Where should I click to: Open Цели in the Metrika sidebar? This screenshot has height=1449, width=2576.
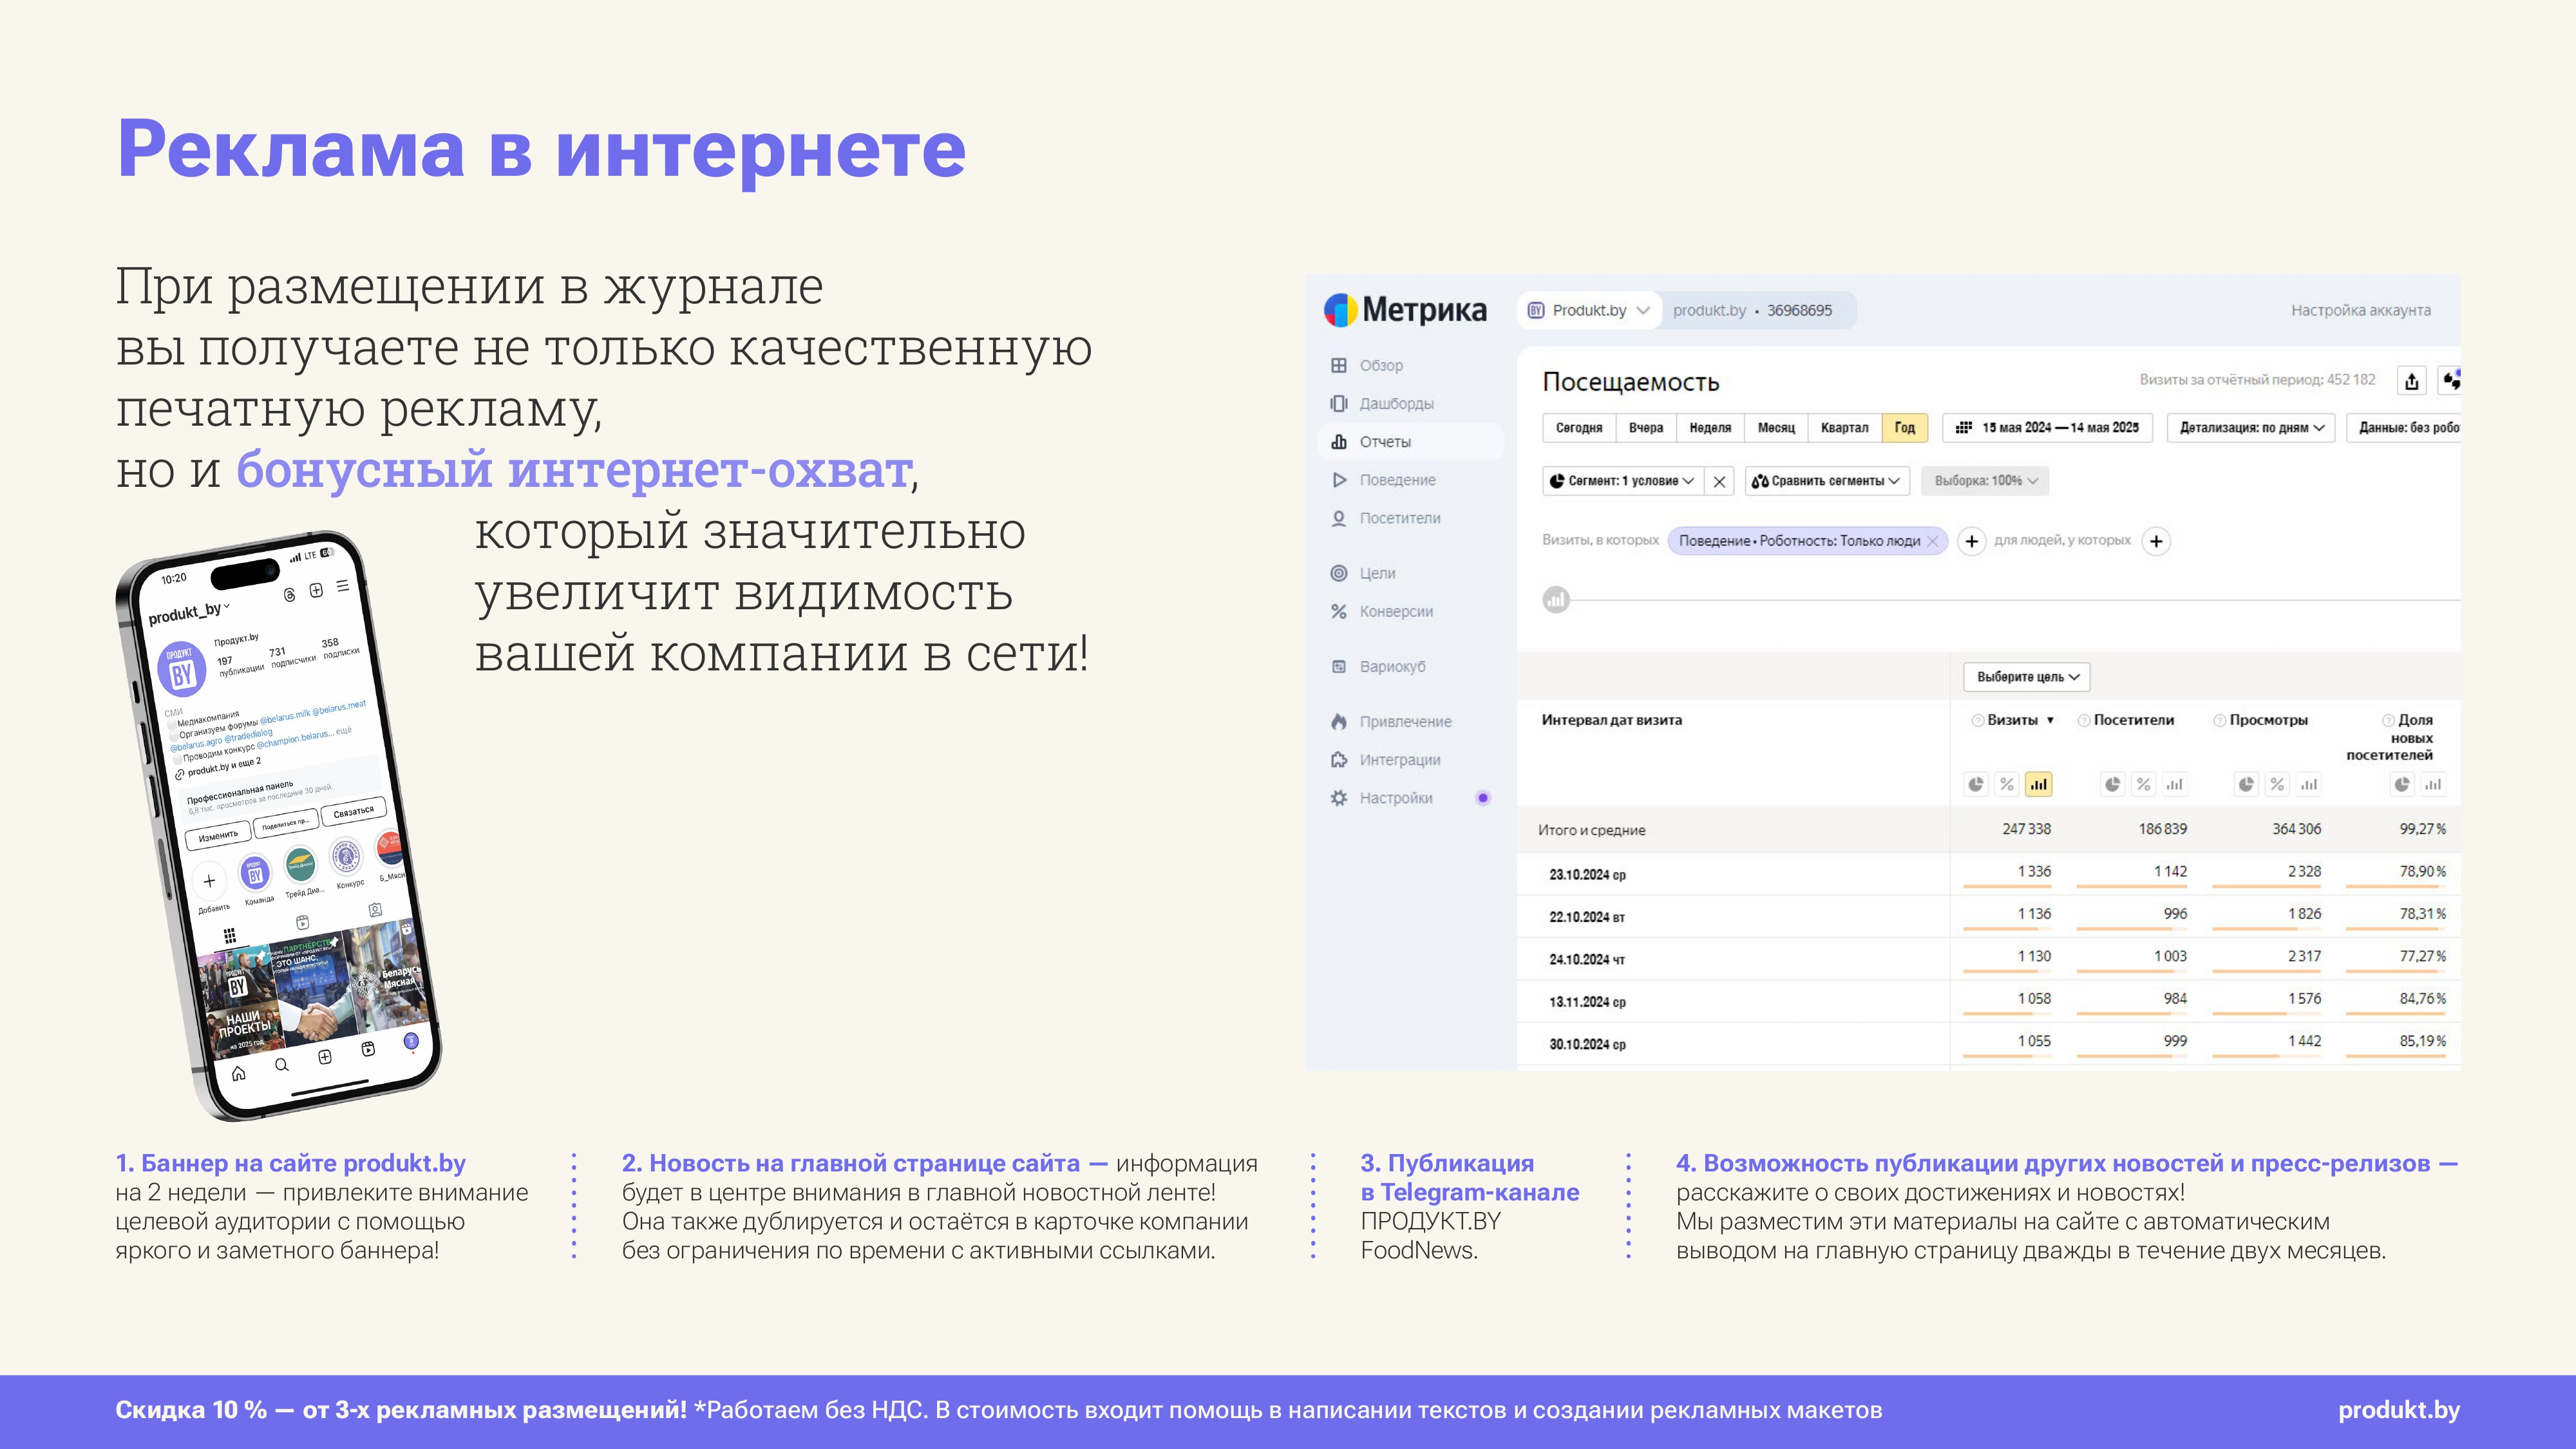click(1362, 573)
